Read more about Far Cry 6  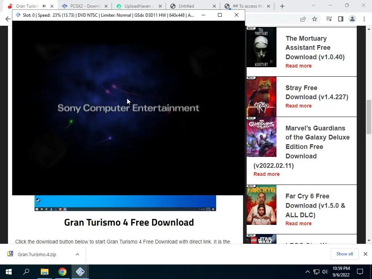(x=299, y=223)
